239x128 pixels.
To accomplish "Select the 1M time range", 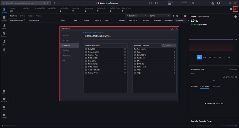I will coord(210,57).
